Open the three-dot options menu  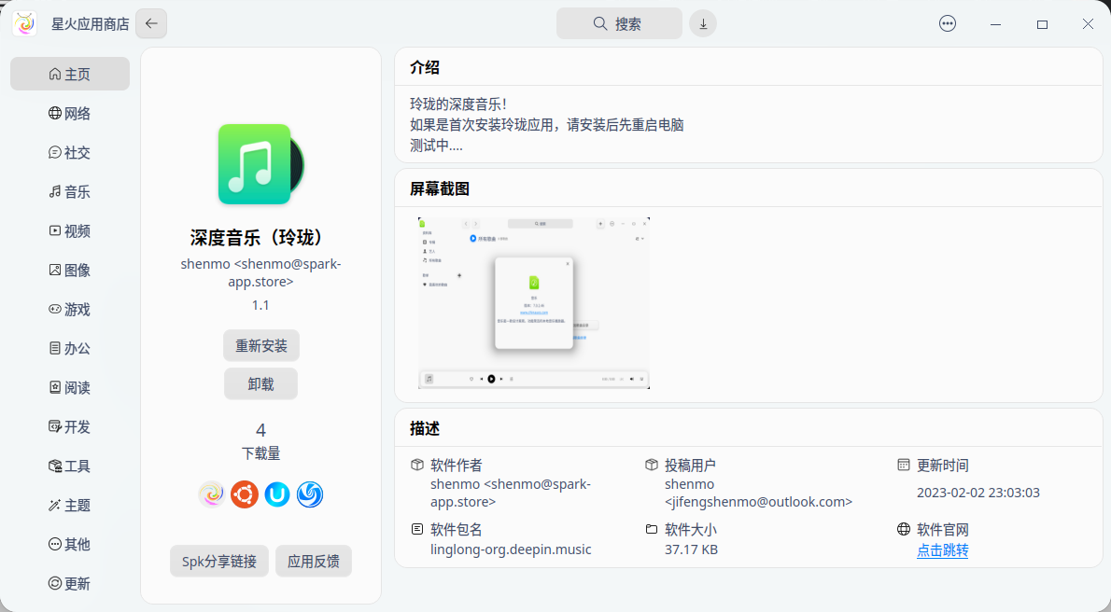tap(948, 23)
